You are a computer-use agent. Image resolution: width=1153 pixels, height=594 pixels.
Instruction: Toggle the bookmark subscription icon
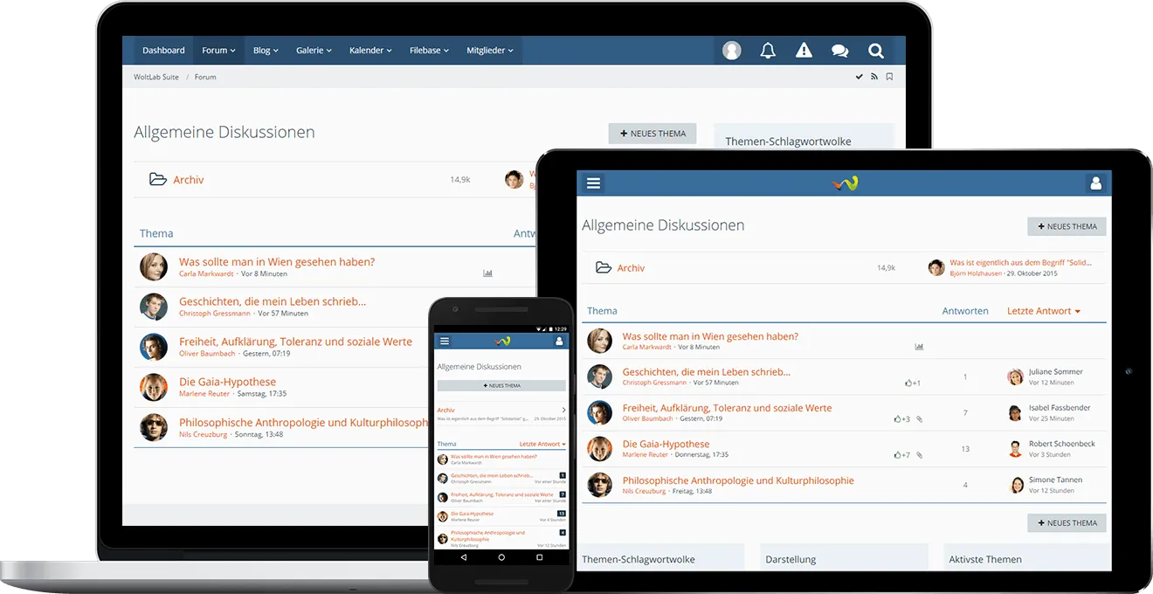[889, 77]
